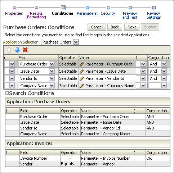This screenshot has width=174, height=173.
Task: Click the Security step marker square
Action: (108, 8)
